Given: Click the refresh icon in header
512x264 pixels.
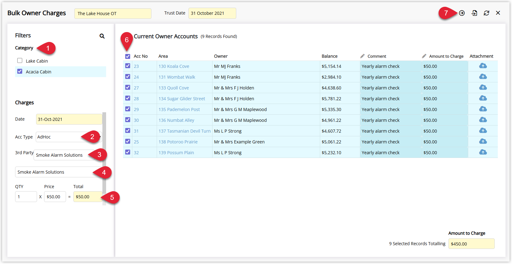Looking at the screenshot, I should click(x=486, y=13).
